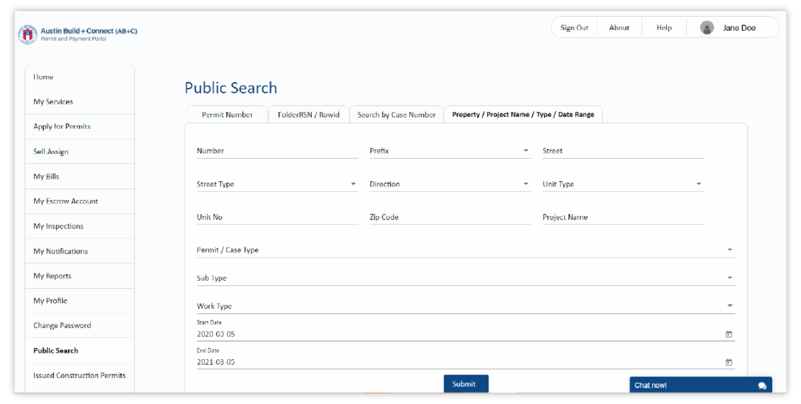The image size is (801, 404).
Task: Open the Street Type dropdown
Action: point(353,184)
